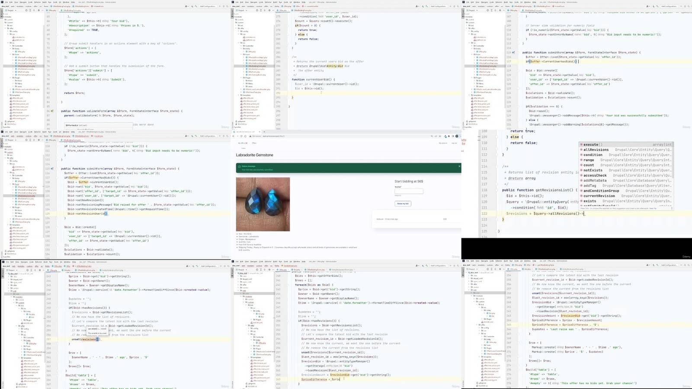
Task: Select the Labradorite Gemstone page heading
Action: (x=254, y=155)
